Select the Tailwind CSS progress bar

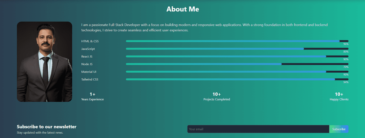(x=237, y=79)
